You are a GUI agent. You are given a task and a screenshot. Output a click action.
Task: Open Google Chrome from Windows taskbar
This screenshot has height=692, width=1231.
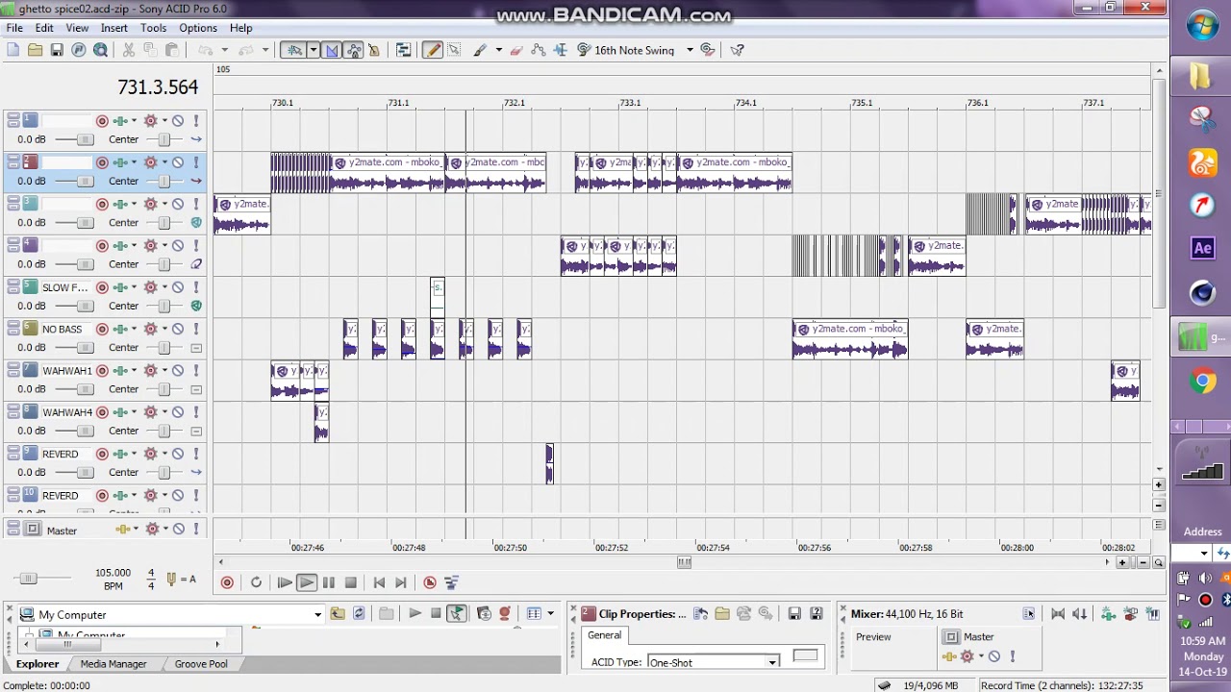coord(1202,382)
